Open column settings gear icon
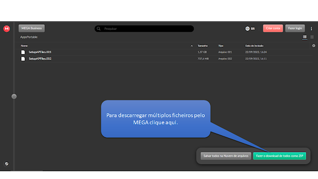This screenshot has height=179, width=318. pos(314,46)
